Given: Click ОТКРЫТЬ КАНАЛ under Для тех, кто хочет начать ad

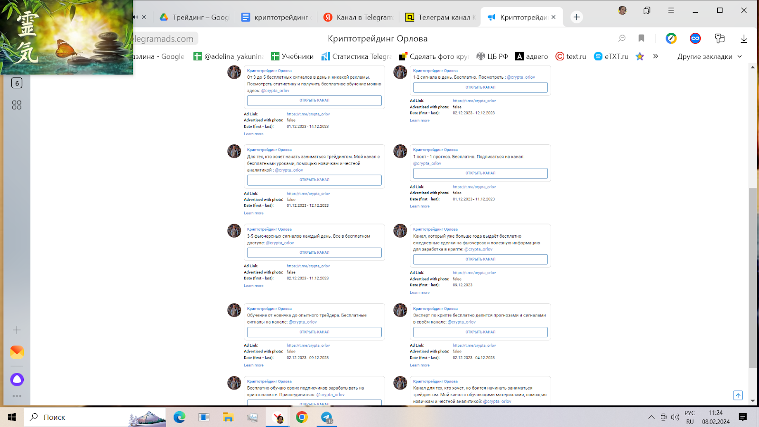Looking at the screenshot, I should 314,180.
